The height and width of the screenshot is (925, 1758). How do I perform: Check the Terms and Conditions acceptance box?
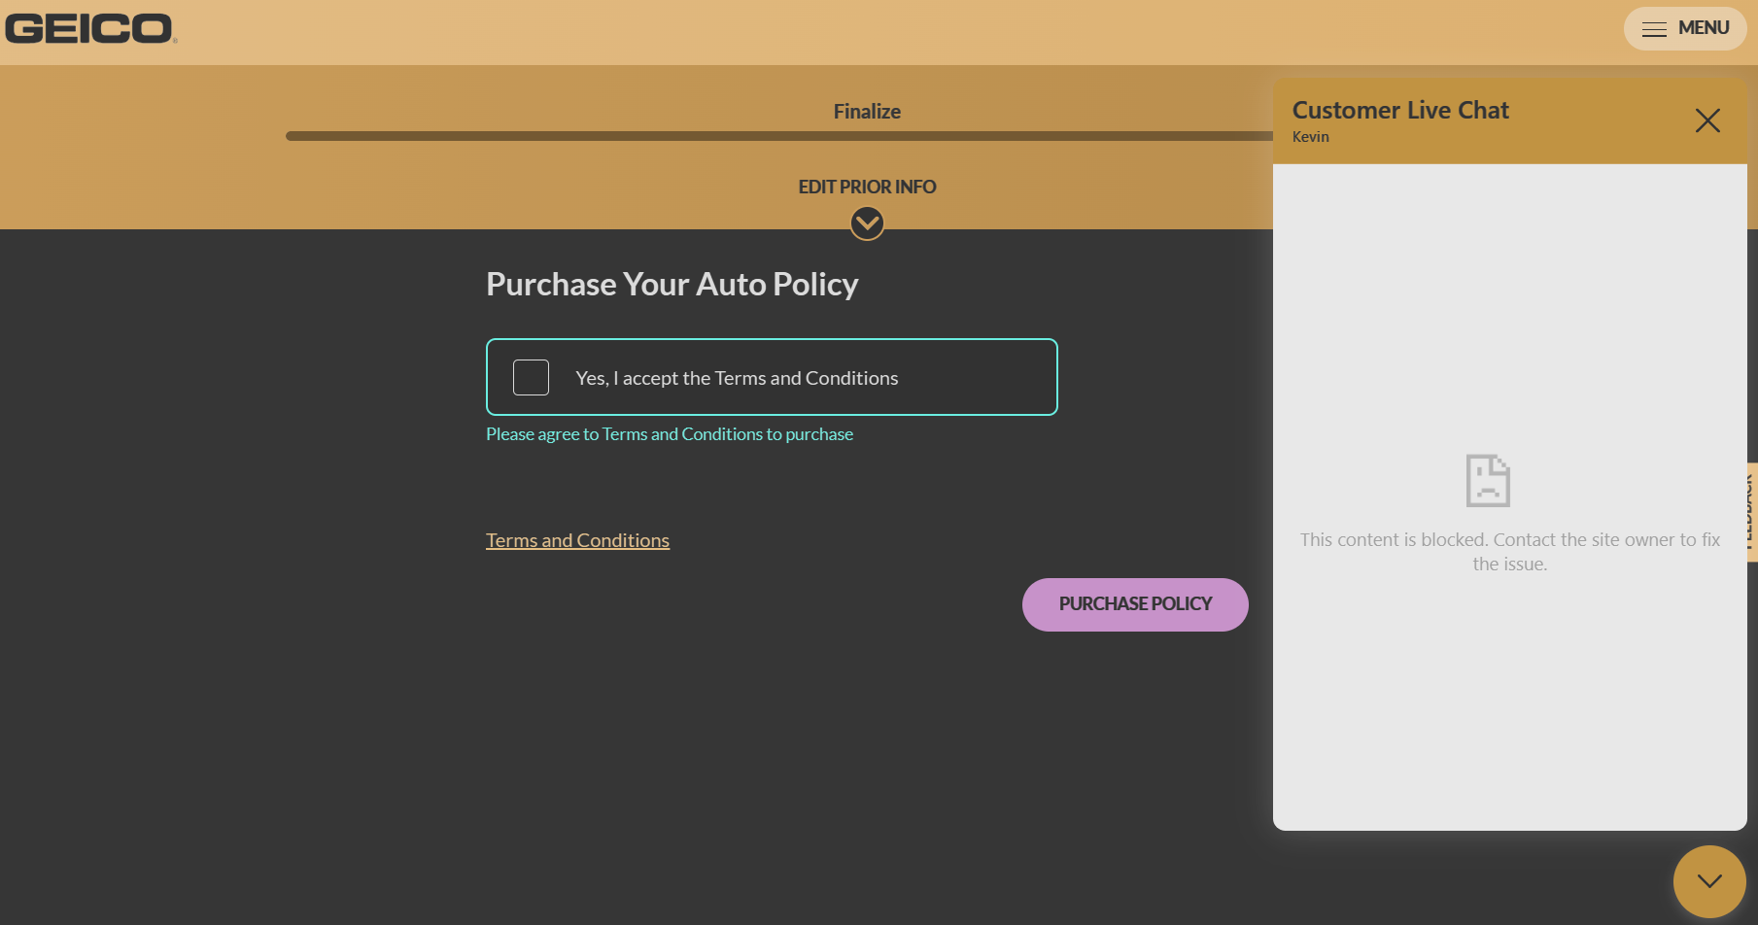(x=531, y=377)
